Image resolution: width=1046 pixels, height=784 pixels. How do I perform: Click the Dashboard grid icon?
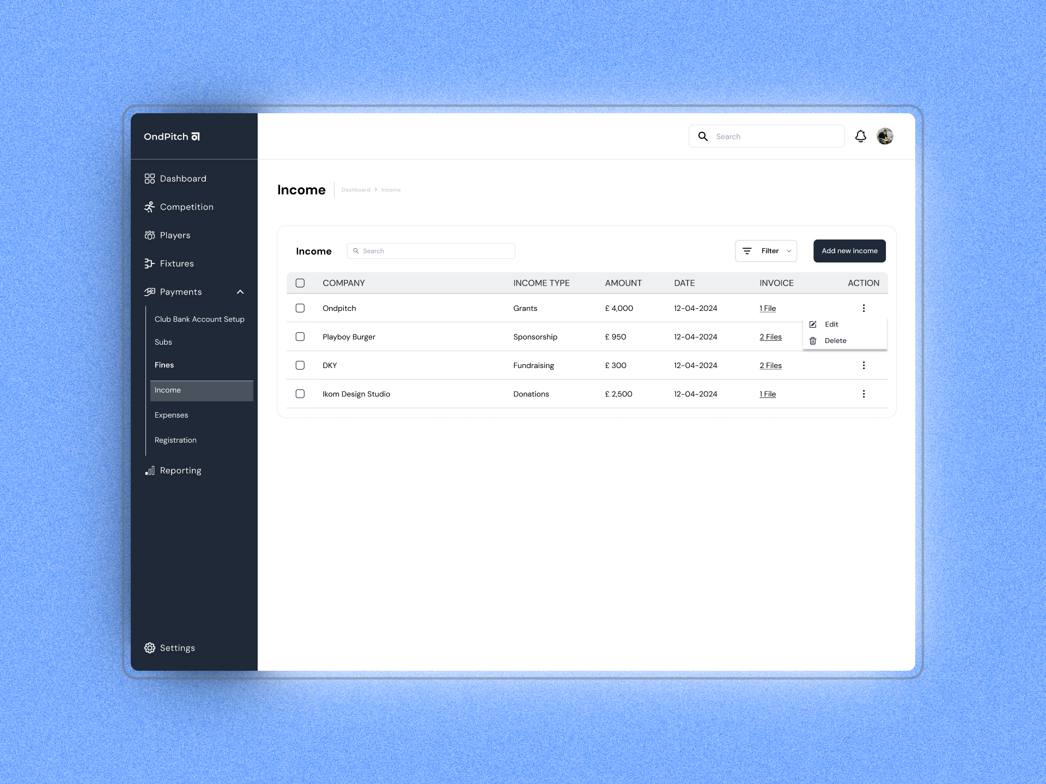click(149, 179)
